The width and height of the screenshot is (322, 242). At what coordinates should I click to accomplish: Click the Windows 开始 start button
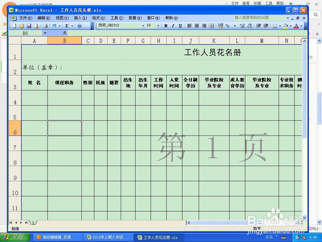[x=15, y=237]
